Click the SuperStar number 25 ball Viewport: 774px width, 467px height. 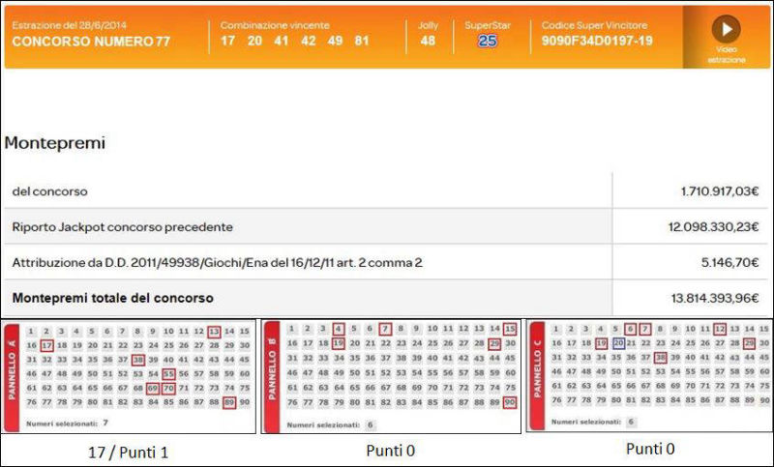pos(488,42)
